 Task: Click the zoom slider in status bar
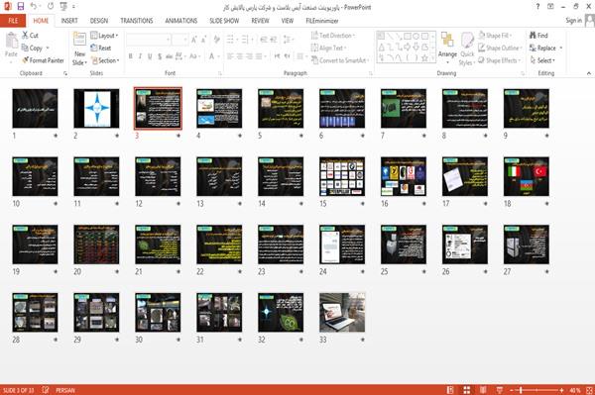536,390
